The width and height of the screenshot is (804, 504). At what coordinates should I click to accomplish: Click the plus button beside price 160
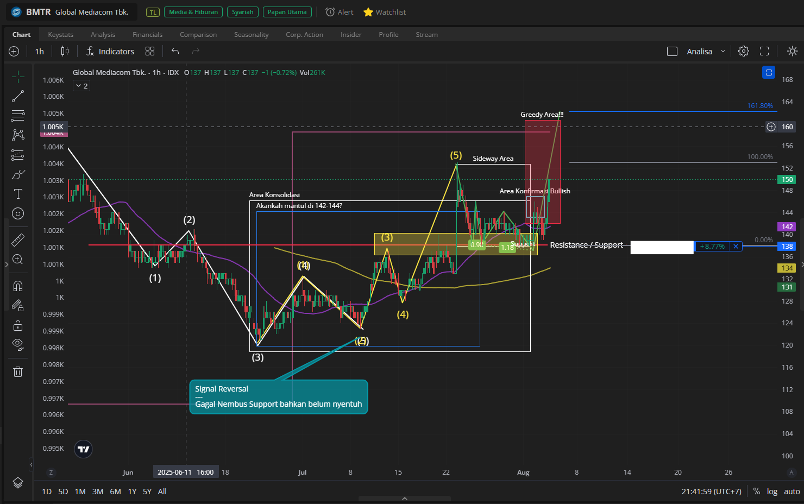pyautogui.click(x=771, y=127)
